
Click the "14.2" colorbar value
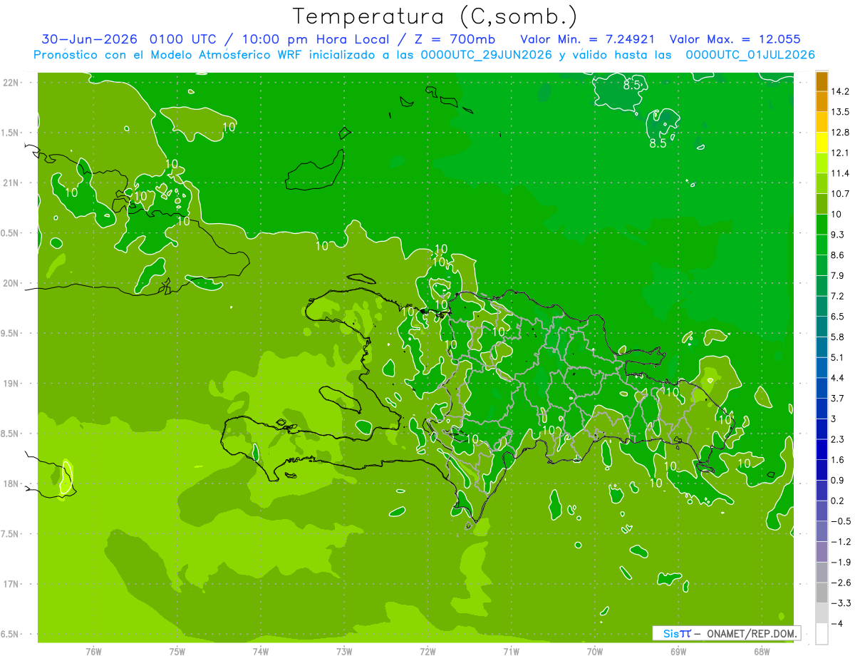point(840,91)
